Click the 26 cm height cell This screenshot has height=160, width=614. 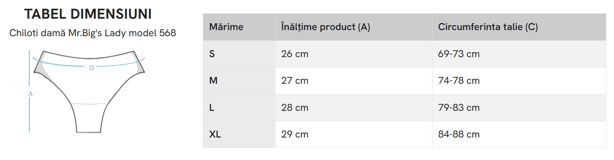pos(295,54)
